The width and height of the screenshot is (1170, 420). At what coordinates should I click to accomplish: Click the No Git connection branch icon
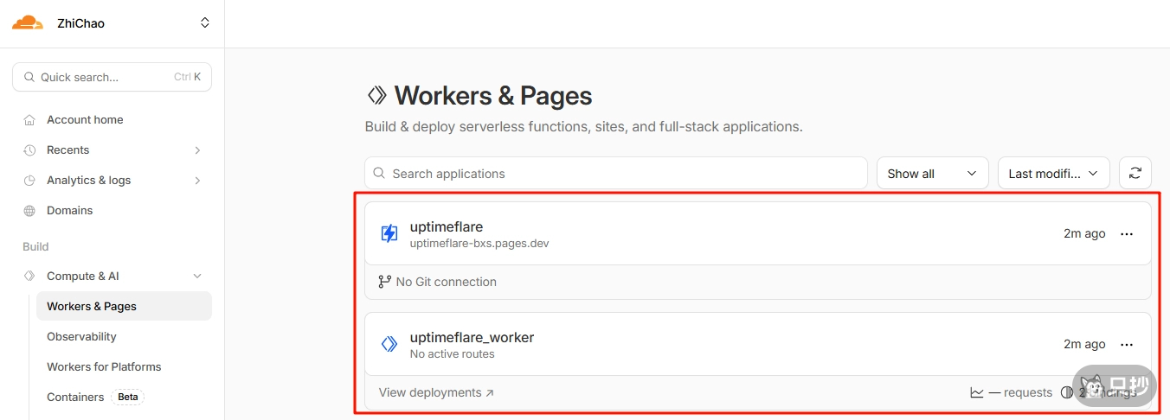pos(385,282)
